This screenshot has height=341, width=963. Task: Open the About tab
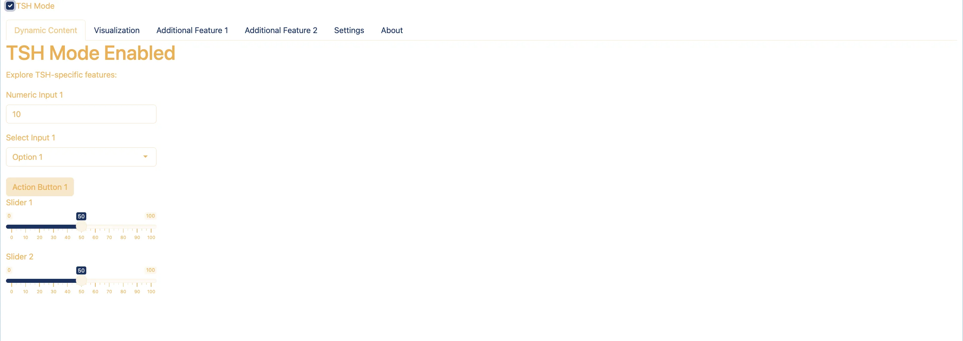pos(392,30)
